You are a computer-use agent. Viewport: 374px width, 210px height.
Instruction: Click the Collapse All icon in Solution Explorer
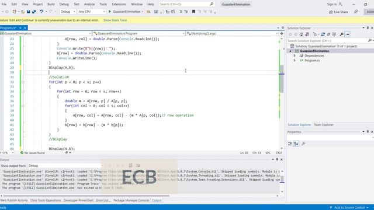click(x=328, y=34)
